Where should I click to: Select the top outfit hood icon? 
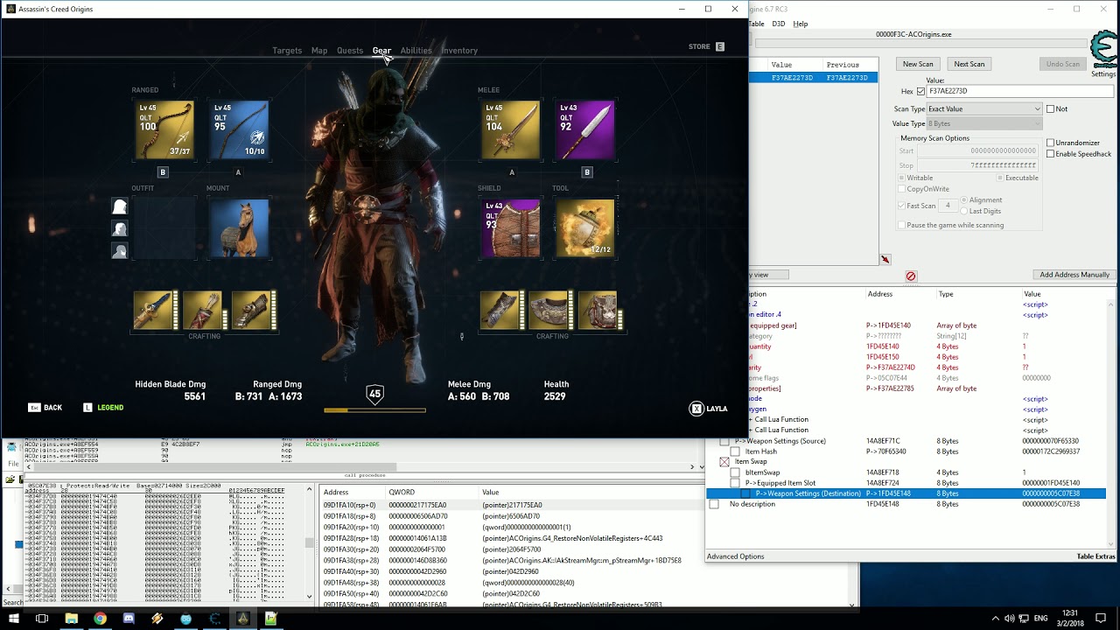click(120, 206)
